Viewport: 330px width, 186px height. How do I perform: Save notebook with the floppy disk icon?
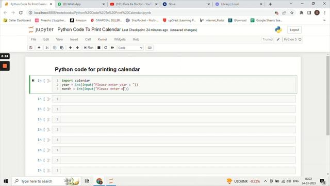pyautogui.click(x=31, y=48)
